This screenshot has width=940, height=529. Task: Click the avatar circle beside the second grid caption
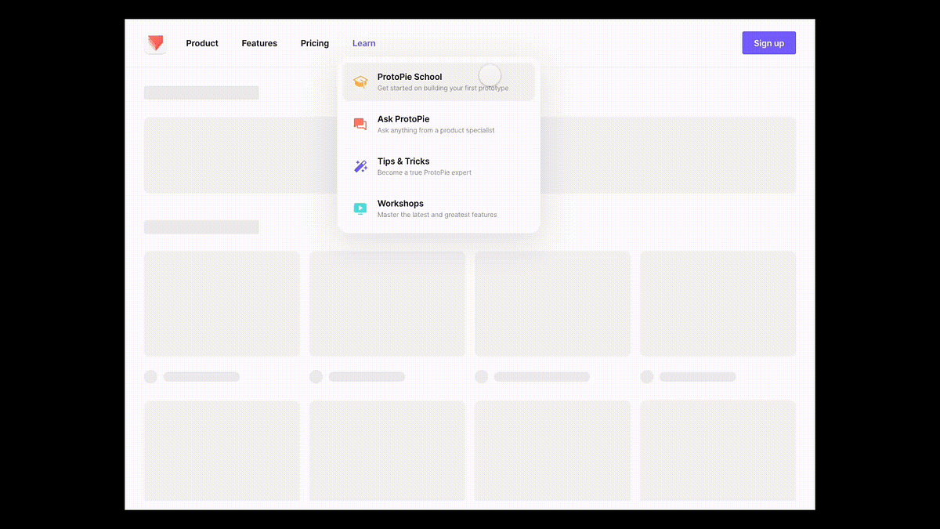tap(316, 376)
